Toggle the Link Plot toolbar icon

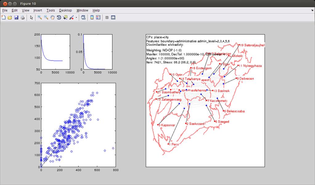coord(83,18)
